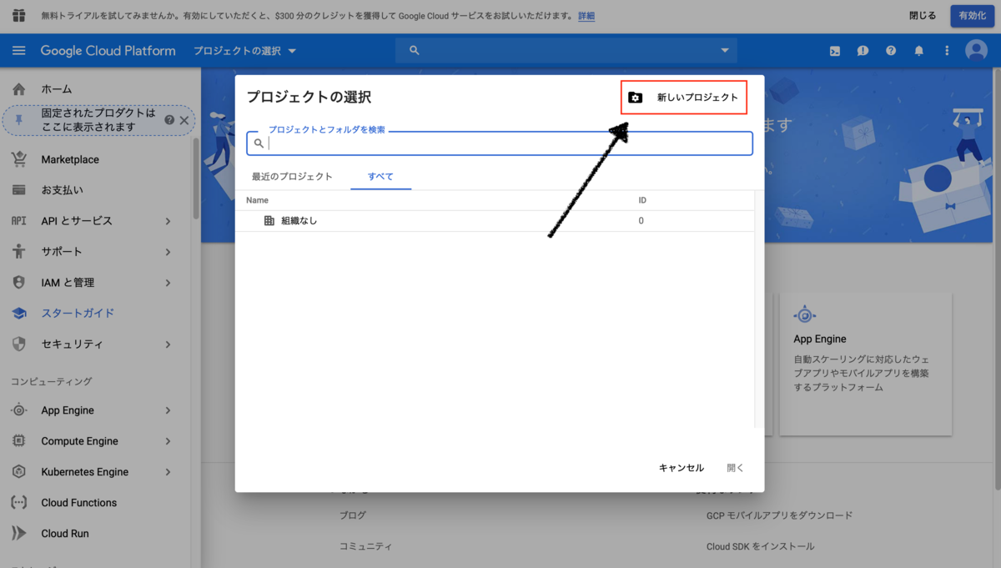Screen dimensions: 1001x568
Task: Click the gift icon in trial banner
Action: 19,15
